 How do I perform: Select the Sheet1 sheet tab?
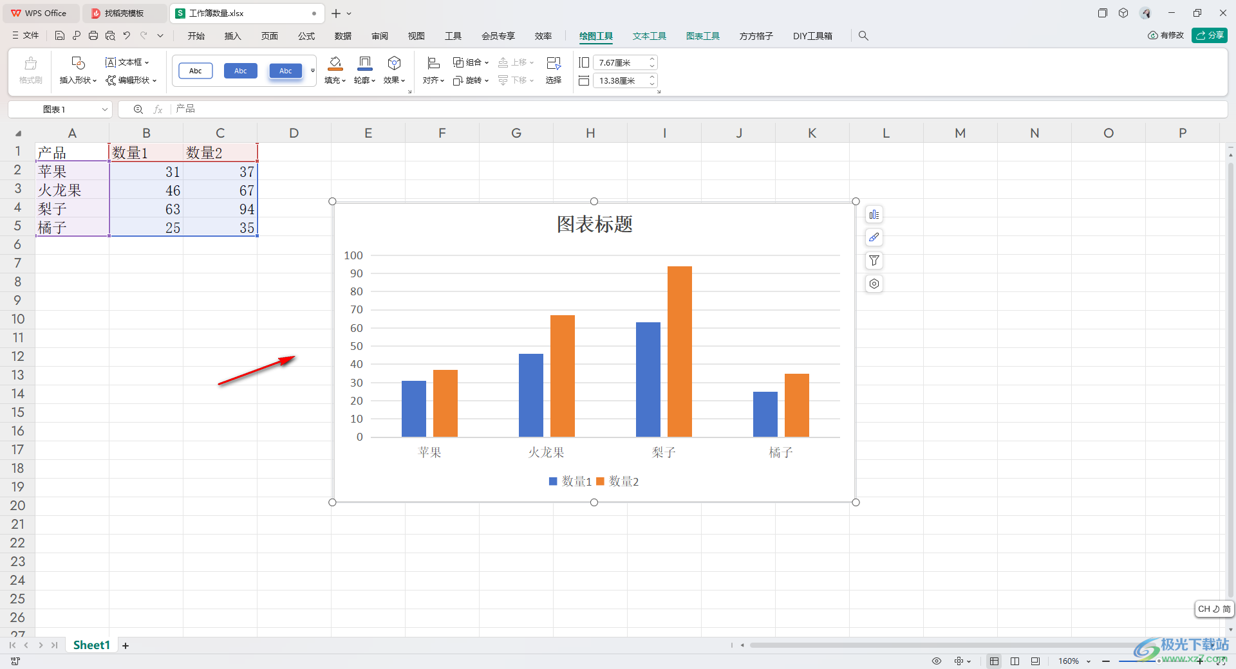tap(91, 645)
